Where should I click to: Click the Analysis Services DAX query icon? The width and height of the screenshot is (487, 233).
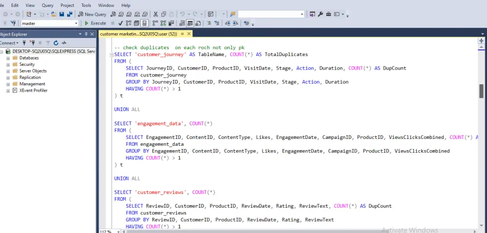click(145, 14)
